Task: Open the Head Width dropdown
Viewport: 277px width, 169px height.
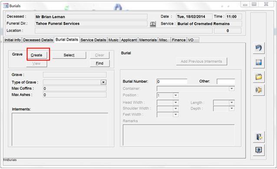Action: pyautogui.click(x=175, y=102)
